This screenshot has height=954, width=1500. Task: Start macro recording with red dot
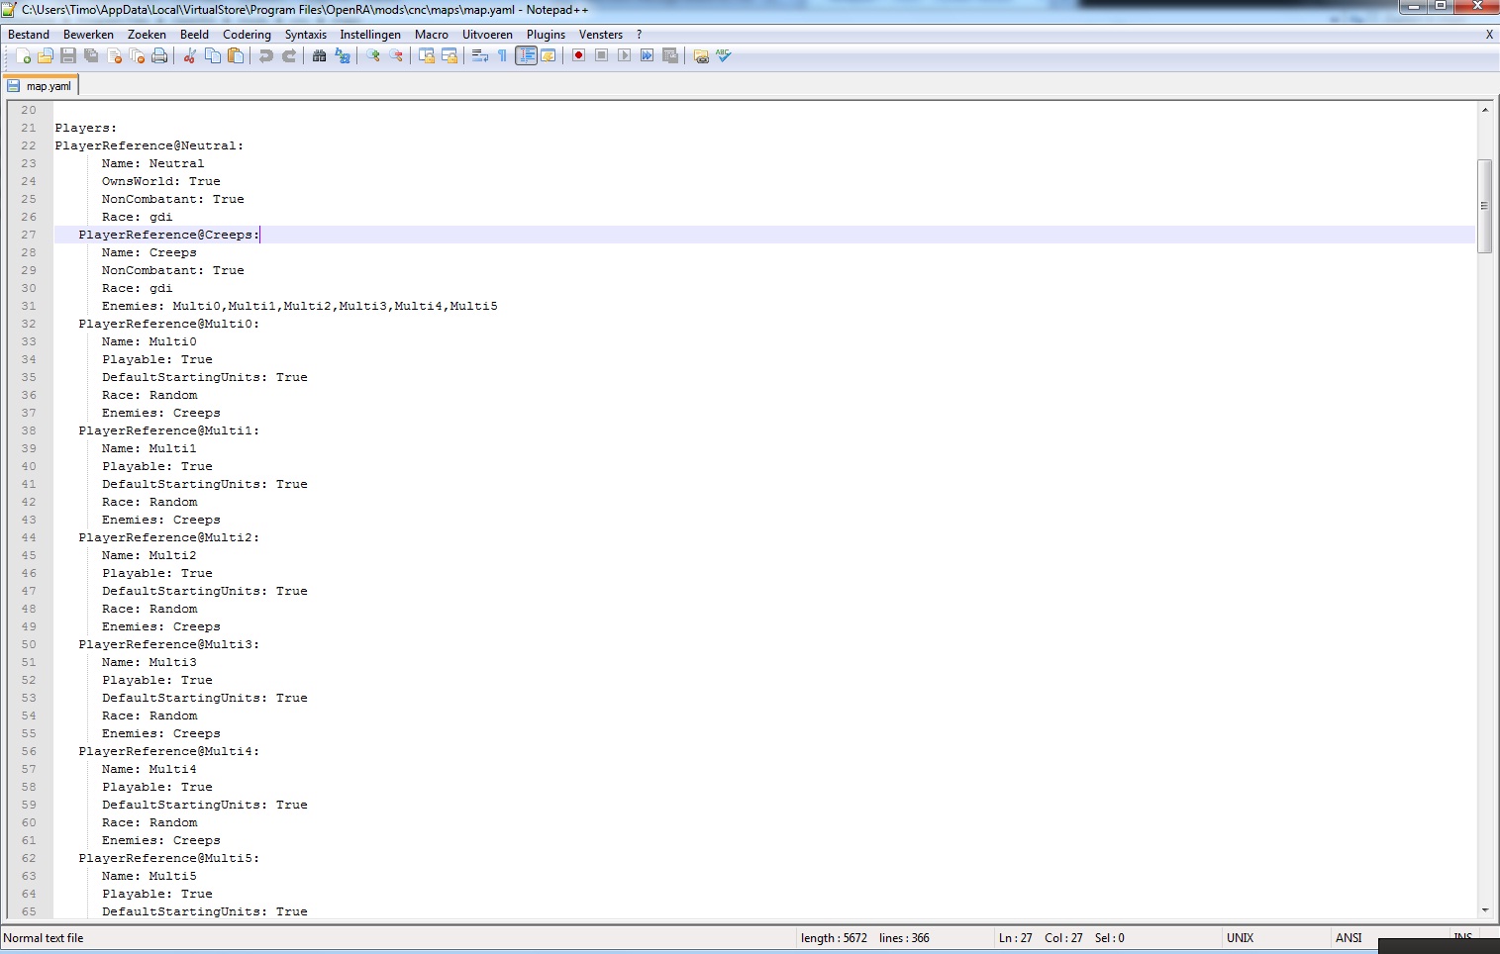click(x=578, y=56)
